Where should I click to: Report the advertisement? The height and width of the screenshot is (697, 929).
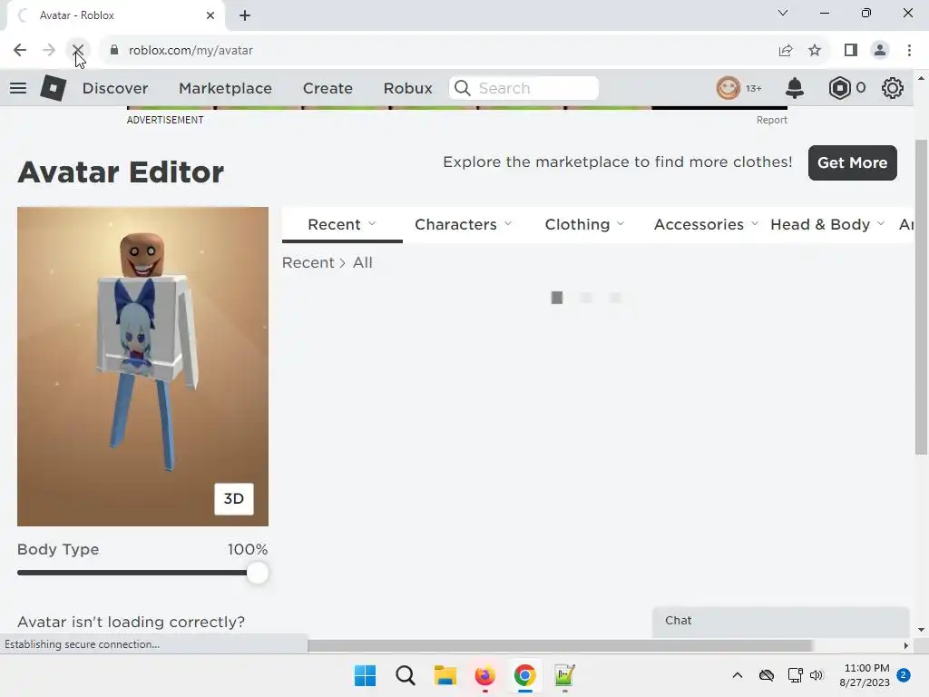pyautogui.click(x=771, y=120)
